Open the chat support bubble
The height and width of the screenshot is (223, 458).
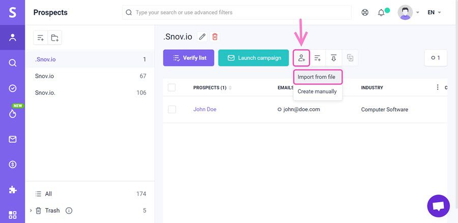438,206
